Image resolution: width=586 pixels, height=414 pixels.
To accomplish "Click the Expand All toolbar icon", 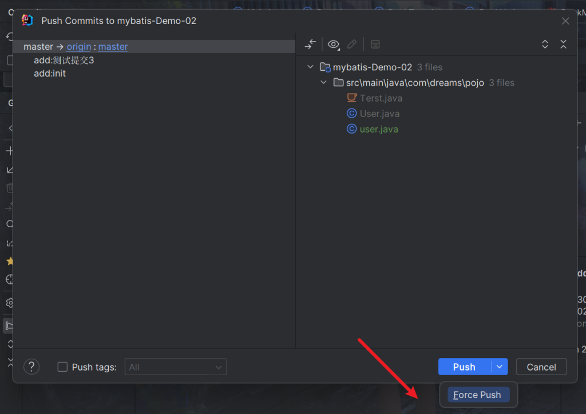I will point(545,44).
